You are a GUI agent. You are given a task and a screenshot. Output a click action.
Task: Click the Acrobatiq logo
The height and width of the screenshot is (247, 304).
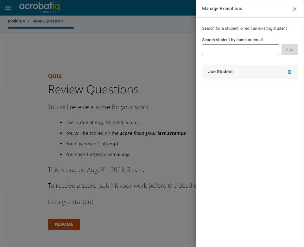[x=39, y=8]
